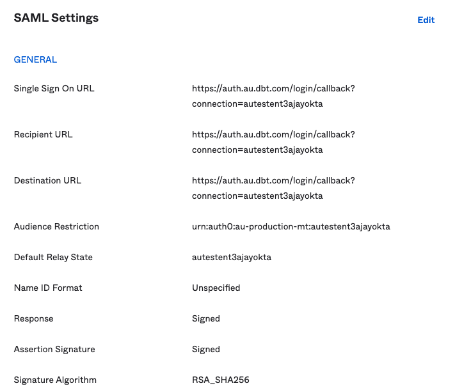Click the RSA_SHA256 algorithm value
The width and height of the screenshot is (455, 388).
(x=220, y=380)
